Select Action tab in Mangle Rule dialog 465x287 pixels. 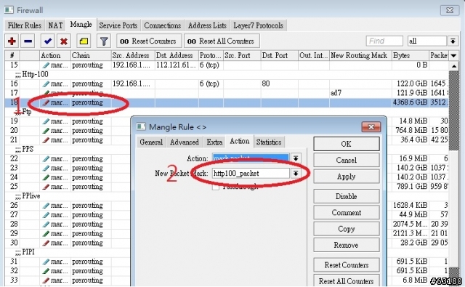point(240,141)
